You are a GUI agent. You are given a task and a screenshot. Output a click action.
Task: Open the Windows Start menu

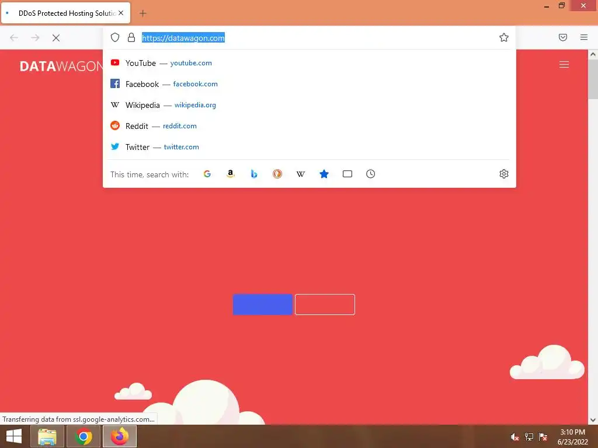click(x=14, y=436)
